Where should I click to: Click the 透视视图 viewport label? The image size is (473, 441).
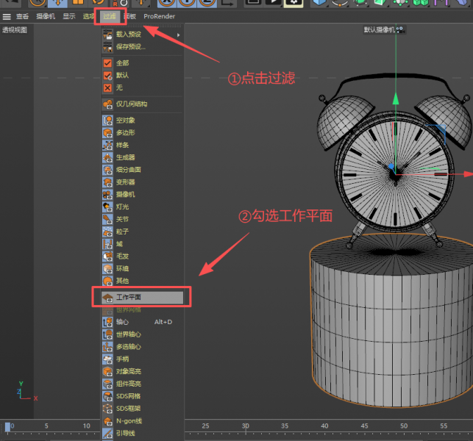pos(15,30)
